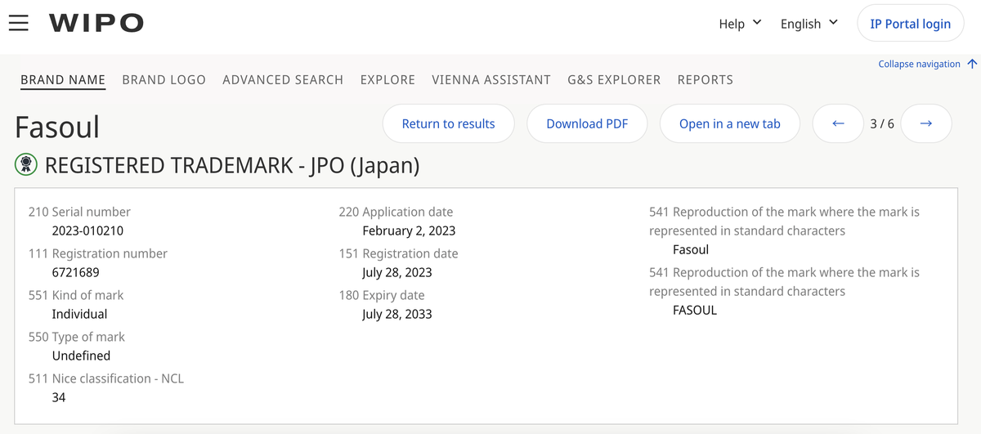Switch to the BRAND NAME tab
This screenshot has width=981, height=434.
63,80
